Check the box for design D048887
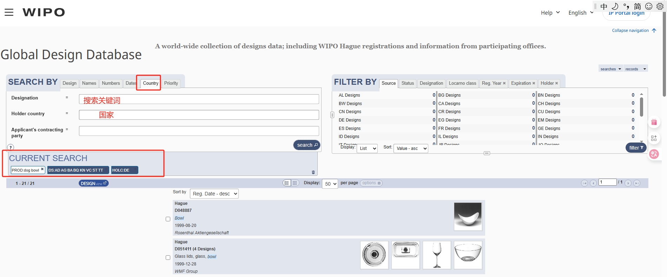The width and height of the screenshot is (667, 277). 168,219
